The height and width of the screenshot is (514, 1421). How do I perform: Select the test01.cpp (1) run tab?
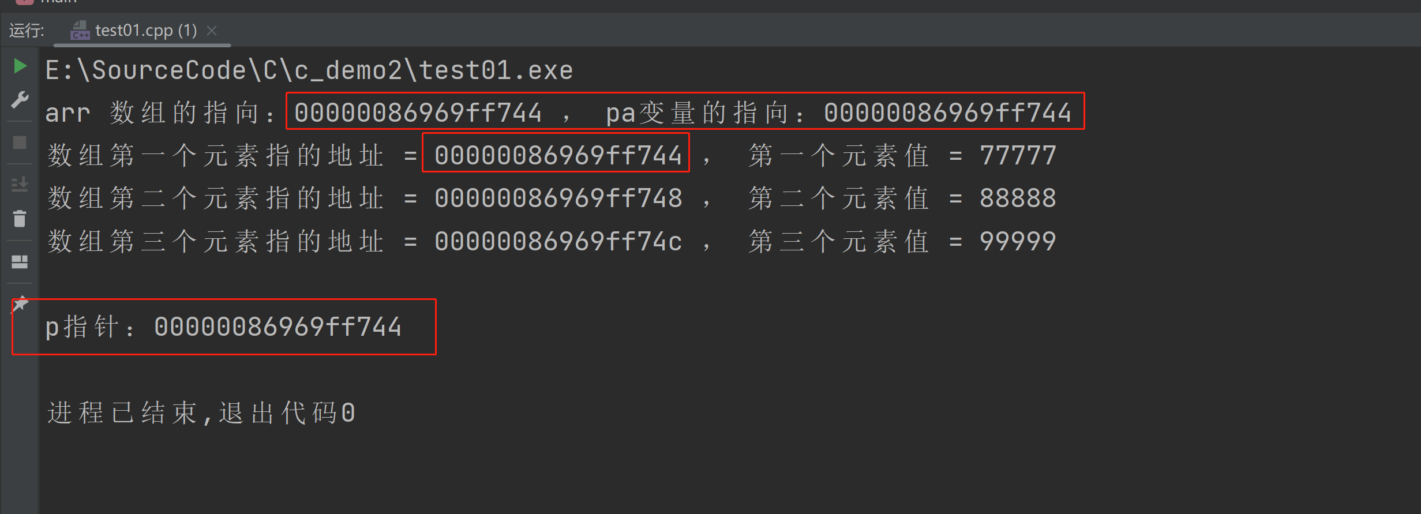(146, 30)
